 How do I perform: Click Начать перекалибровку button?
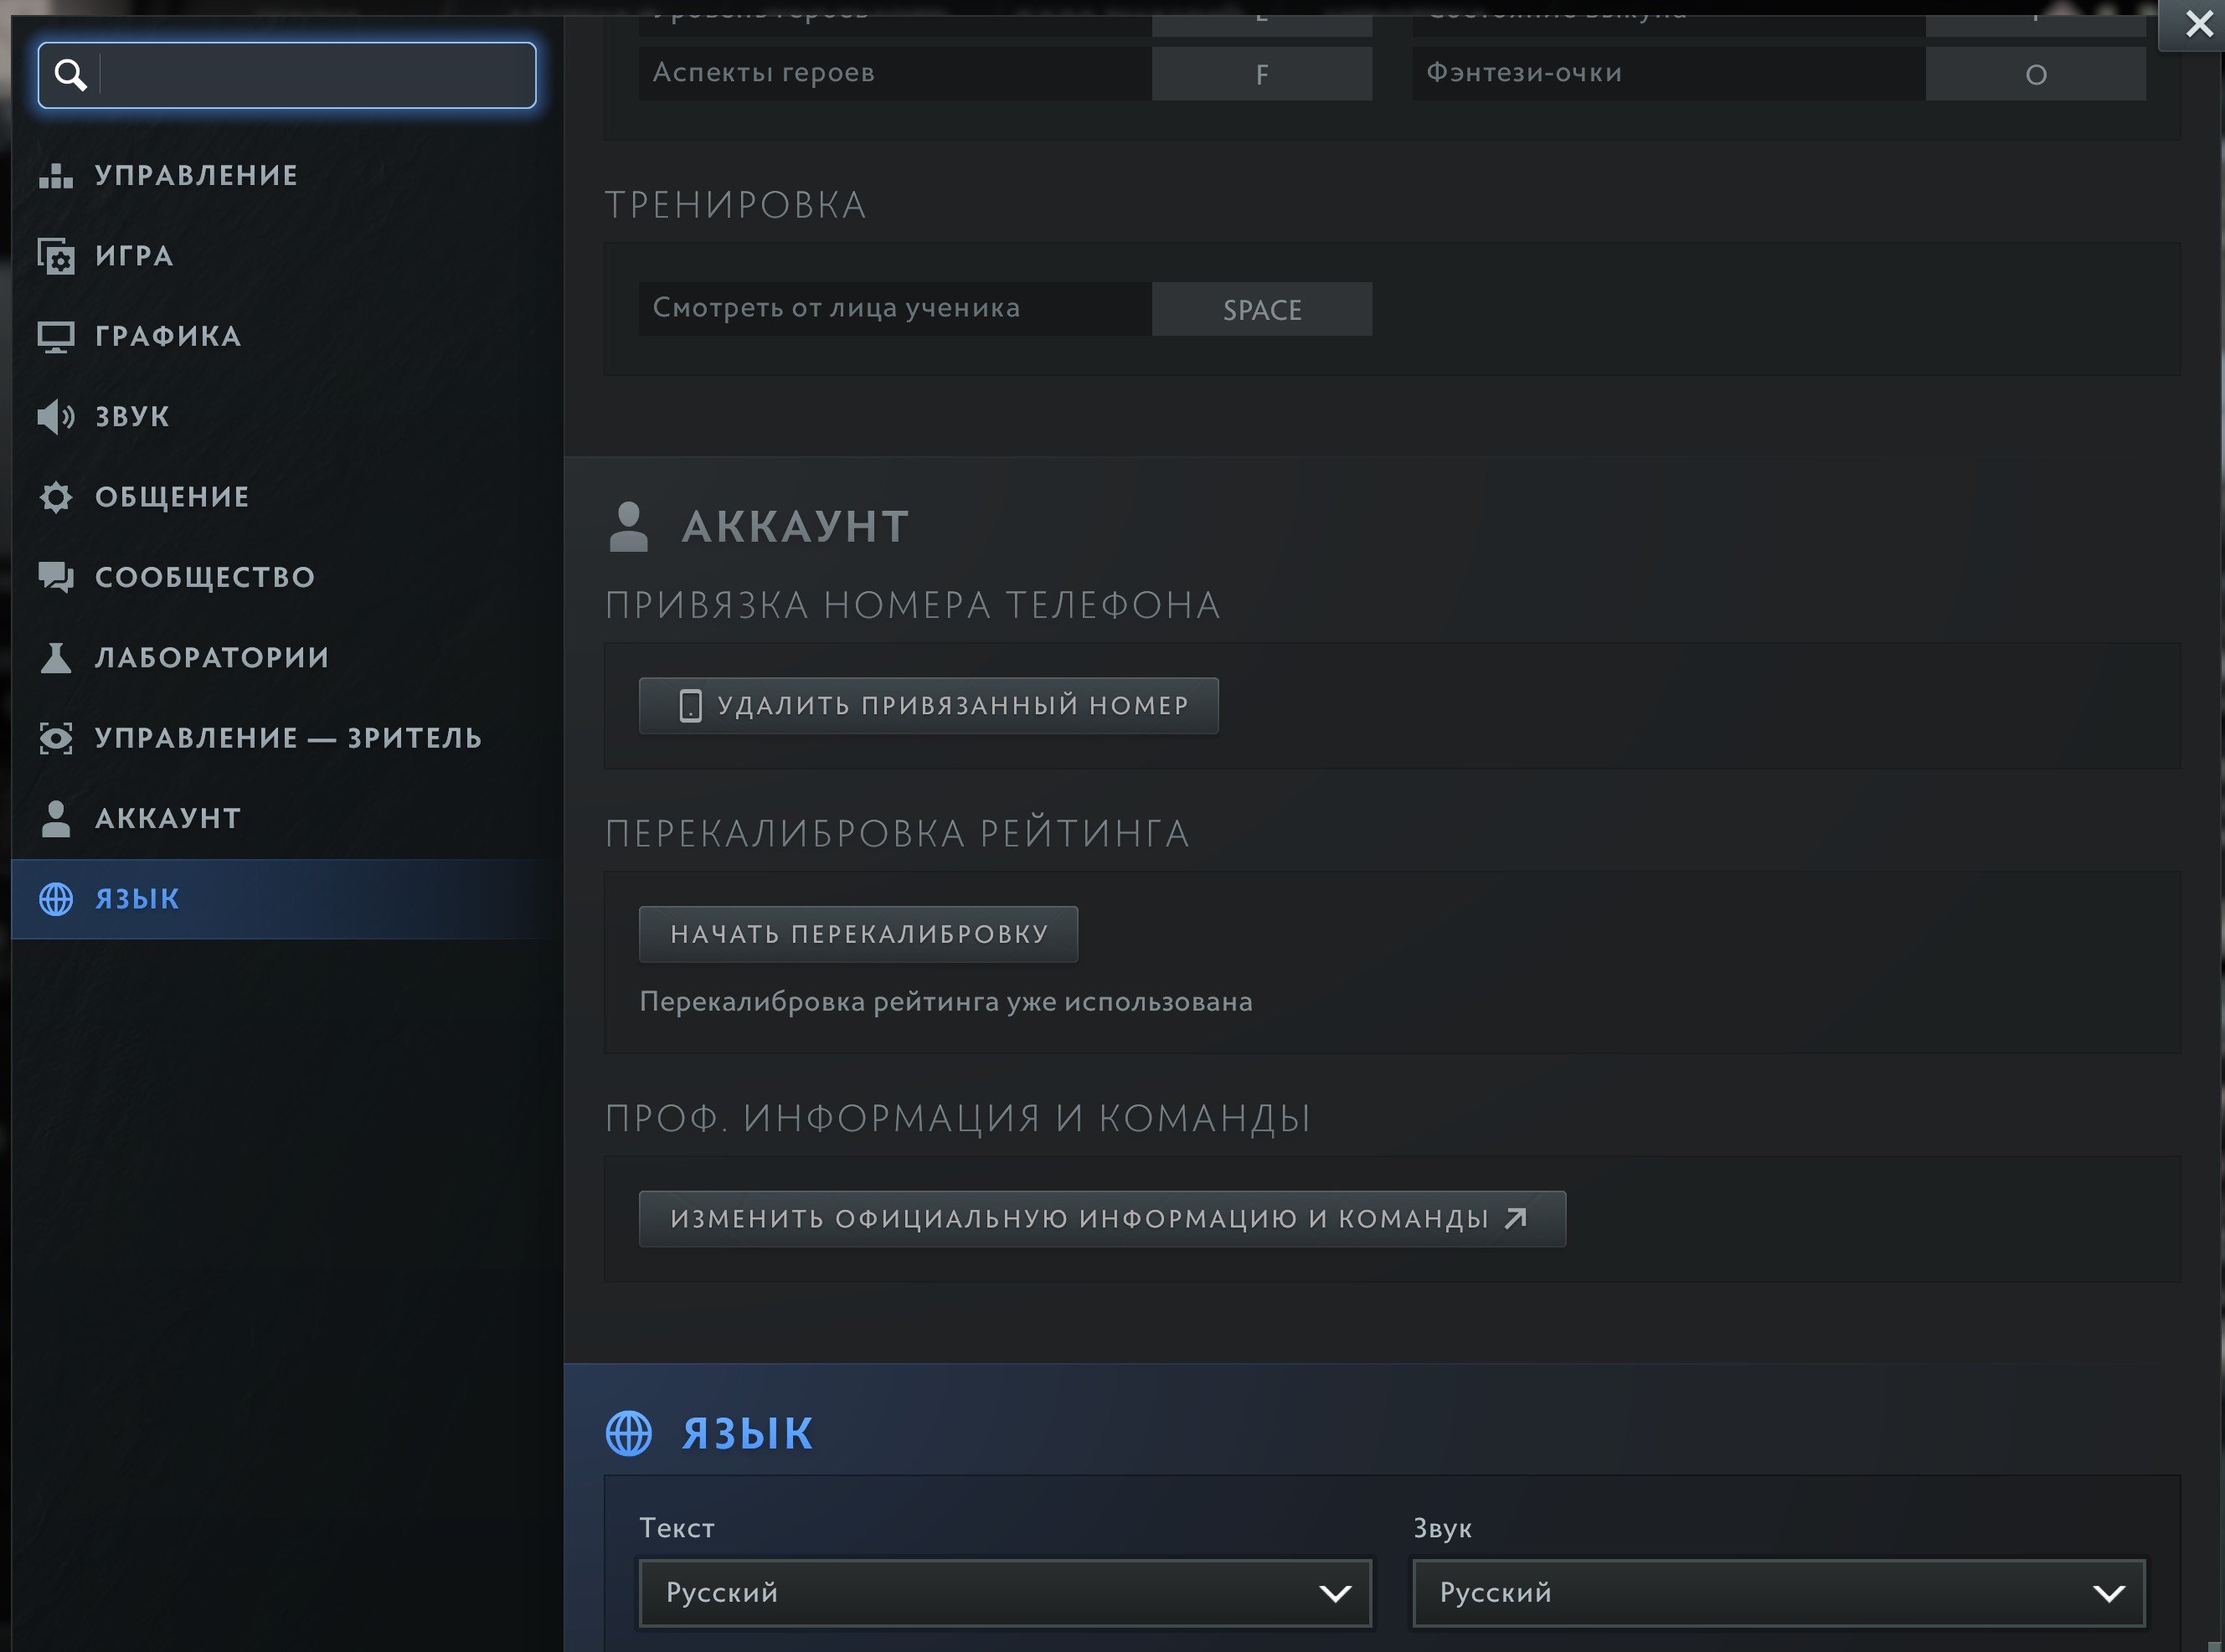click(x=858, y=934)
